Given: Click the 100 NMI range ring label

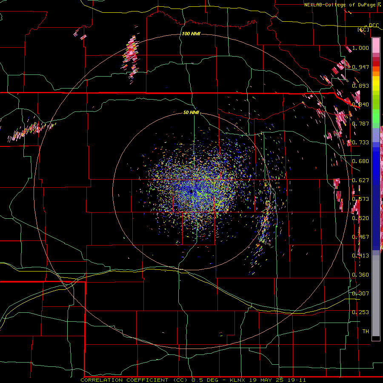Looking at the screenshot, I should [x=191, y=34].
